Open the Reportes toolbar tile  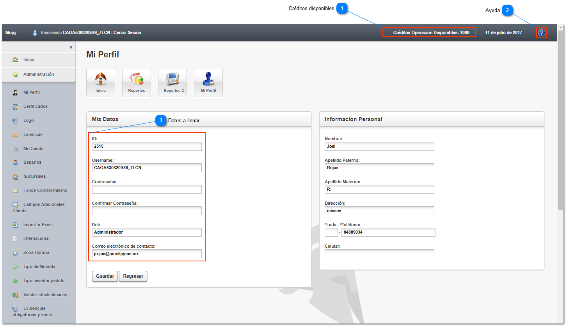(x=137, y=82)
